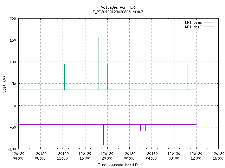Select the "NPI defl" legend label
The image size is (225, 168).
(193, 27)
